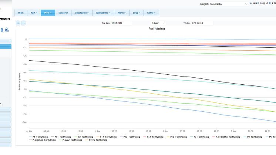Open the Alarm menu
The image size is (276, 155).
pos(122,13)
